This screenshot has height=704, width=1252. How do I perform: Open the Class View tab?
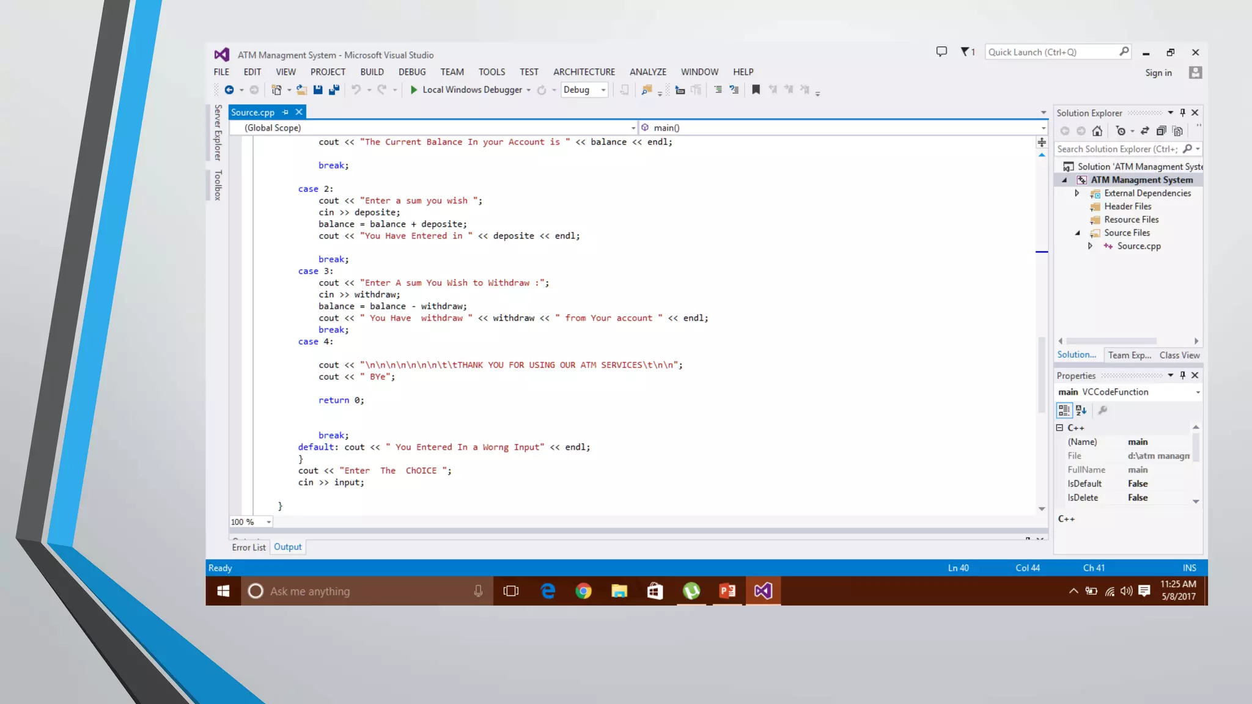[x=1179, y=355]
